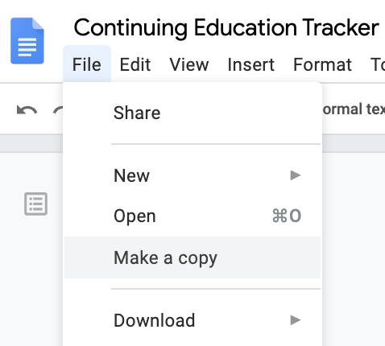Click the gray ruler strip below the toolbar
The width and height of the screenshot is (385, 346).
[x=31, y=143]
